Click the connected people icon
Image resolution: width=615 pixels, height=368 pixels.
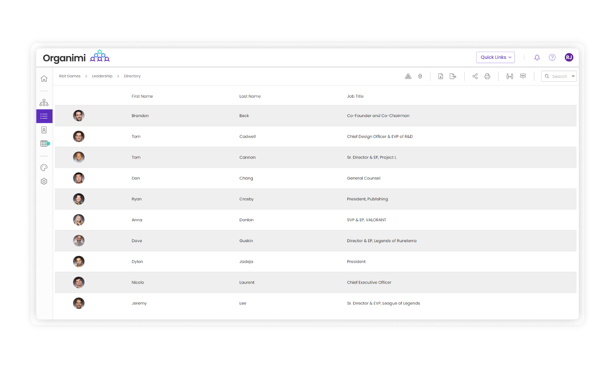(x=510, y=76)
